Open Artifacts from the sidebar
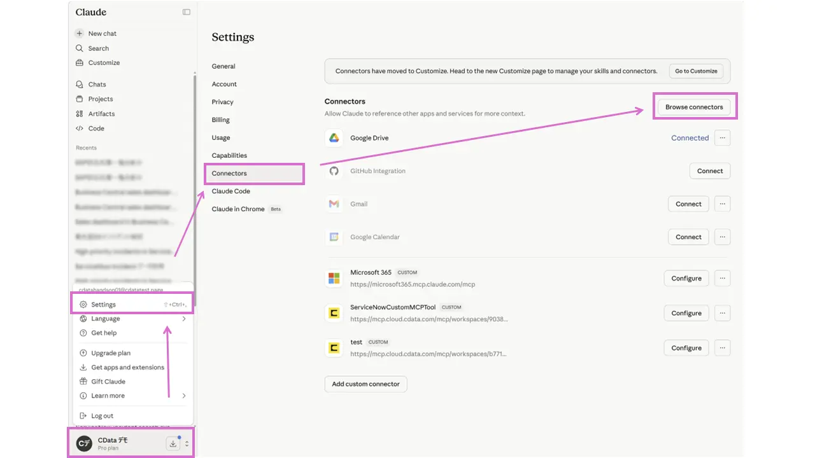Viewport: 815px width, 458px height. click(101, 114)
